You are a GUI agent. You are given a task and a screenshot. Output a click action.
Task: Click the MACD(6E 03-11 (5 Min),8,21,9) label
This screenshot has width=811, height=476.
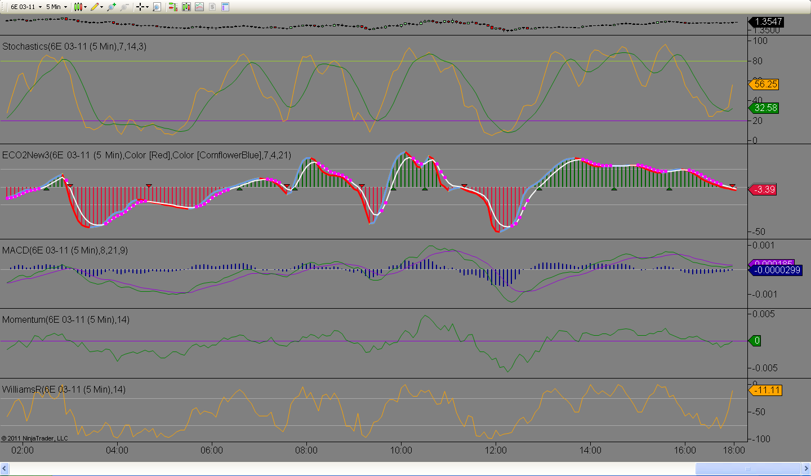pyautogui.click(x=65, y=250)
